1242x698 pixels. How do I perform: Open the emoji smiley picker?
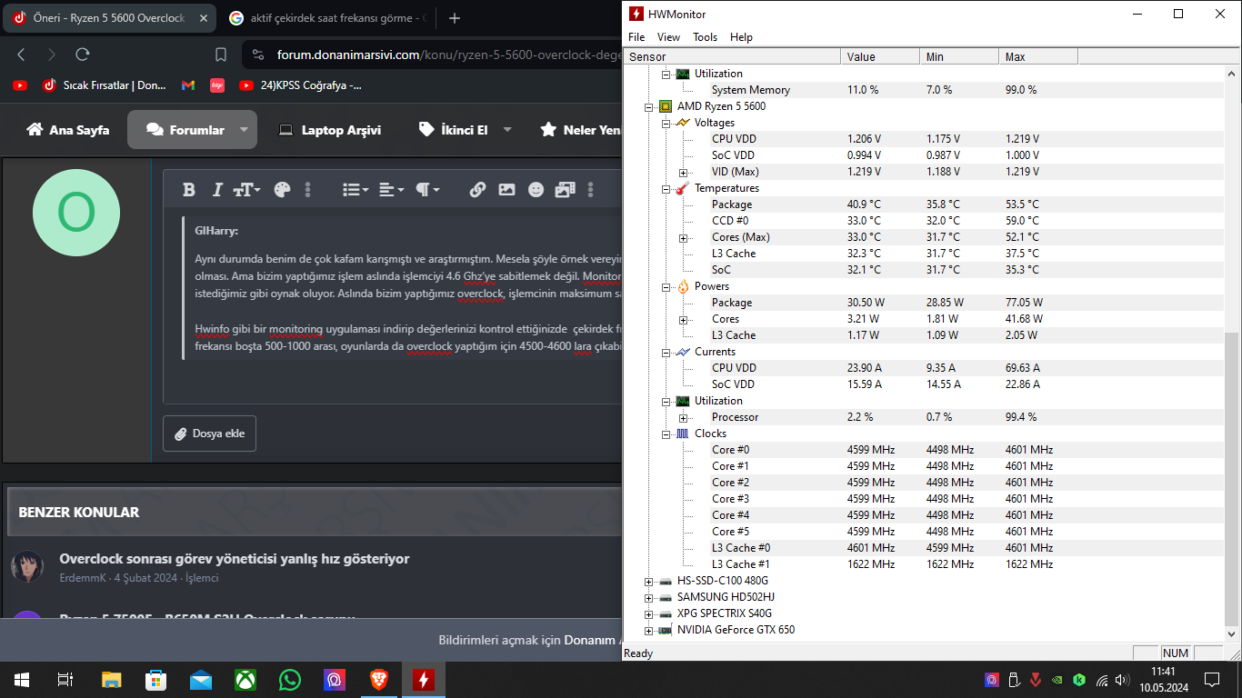point(536,190)
